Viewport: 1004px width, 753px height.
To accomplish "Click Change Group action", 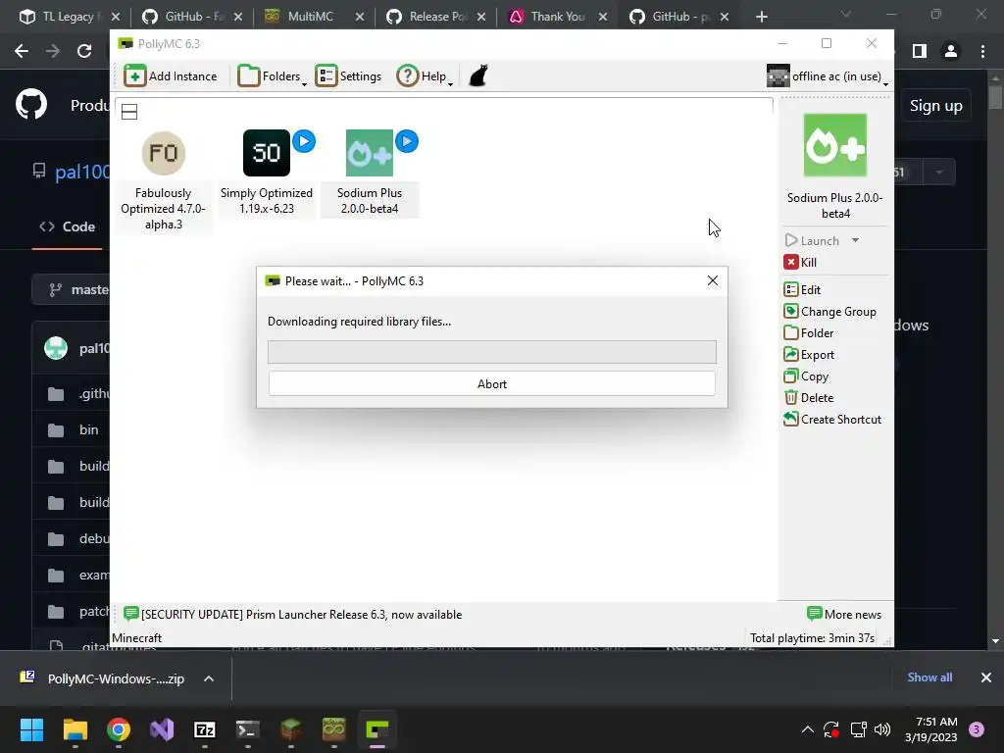I will point(830,312).
